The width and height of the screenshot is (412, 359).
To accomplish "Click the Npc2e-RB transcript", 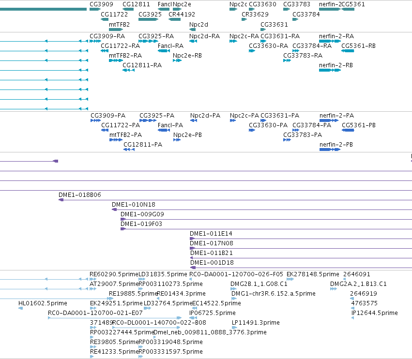I will (177, 60).
